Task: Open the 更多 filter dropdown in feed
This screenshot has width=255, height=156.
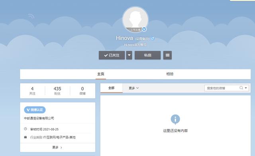Action: (x=134, y=88)
